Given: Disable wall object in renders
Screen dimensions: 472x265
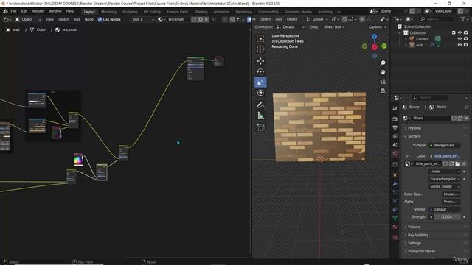Looking at the screenshot, I should click(465, 45).
